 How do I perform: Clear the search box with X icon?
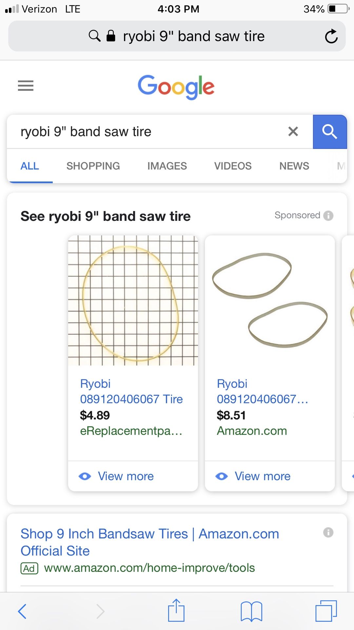(293, 132)
